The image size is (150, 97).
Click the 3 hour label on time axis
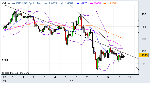pos(44,77)
